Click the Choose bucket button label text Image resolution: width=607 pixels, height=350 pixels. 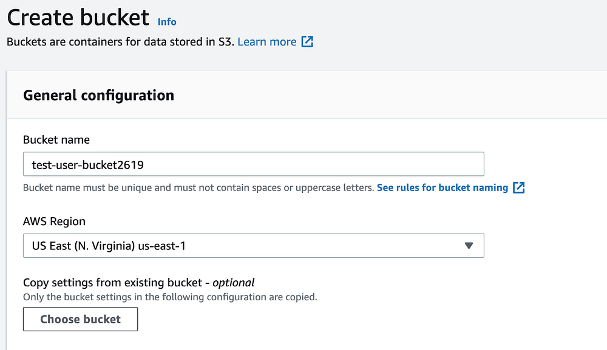pyautogui.click(x=80, y=319)
